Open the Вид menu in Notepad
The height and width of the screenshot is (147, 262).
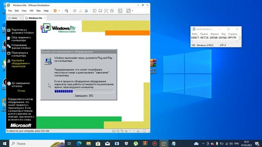point(224,34)
